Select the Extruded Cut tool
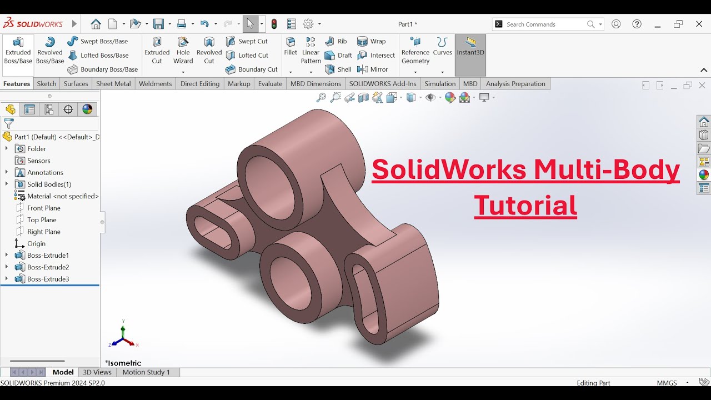The width and height of the screenshot is (711, 400). coord(157,51)
